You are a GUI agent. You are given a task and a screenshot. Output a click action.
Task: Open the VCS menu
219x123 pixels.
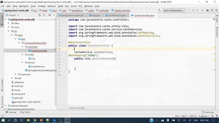click(80, 6)
